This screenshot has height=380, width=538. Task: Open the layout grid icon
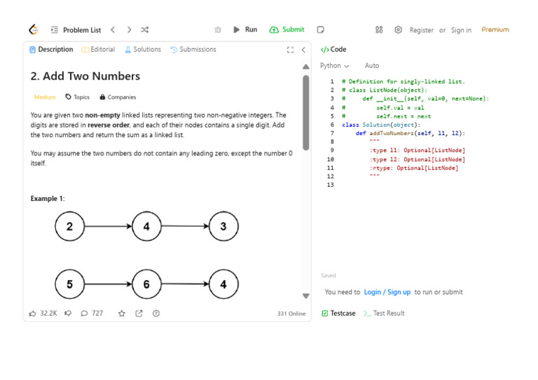[x=379, y=30]
